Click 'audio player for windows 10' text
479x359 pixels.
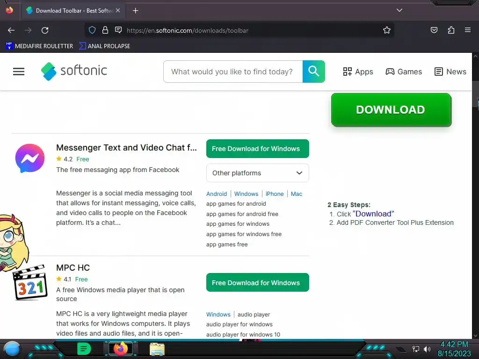pyautogui.click(x=243, y=335)
